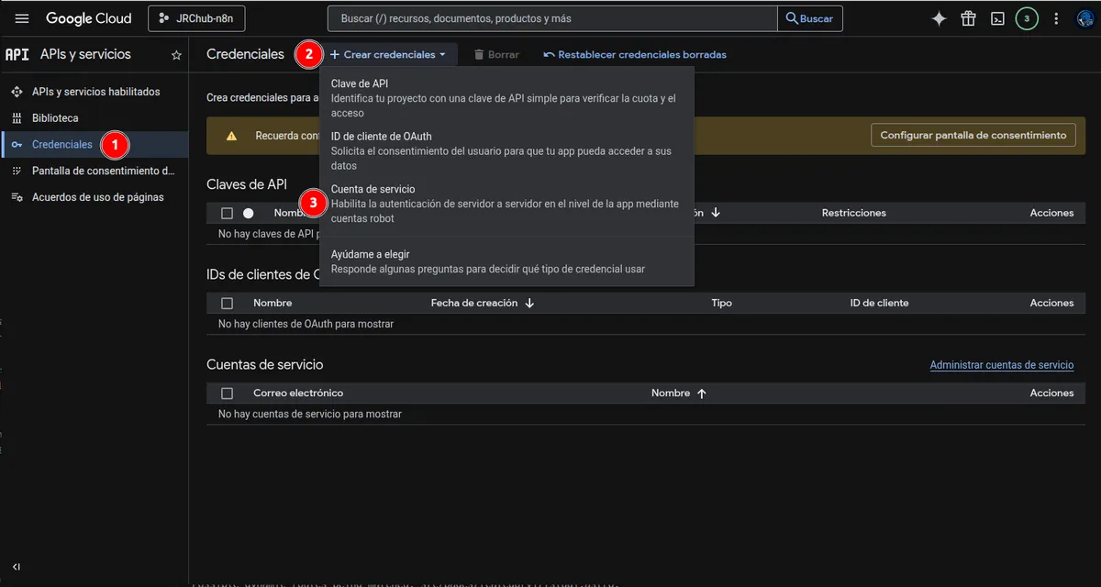Click ID de cliente column header
Image resolution: width=1101 pixels, height=587 pixels.
(x=880, y=303)
